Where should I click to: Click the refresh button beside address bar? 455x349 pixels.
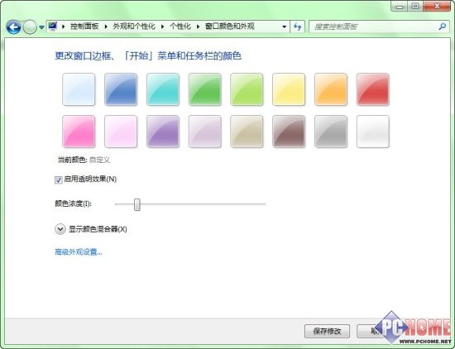tap(298, 26)
